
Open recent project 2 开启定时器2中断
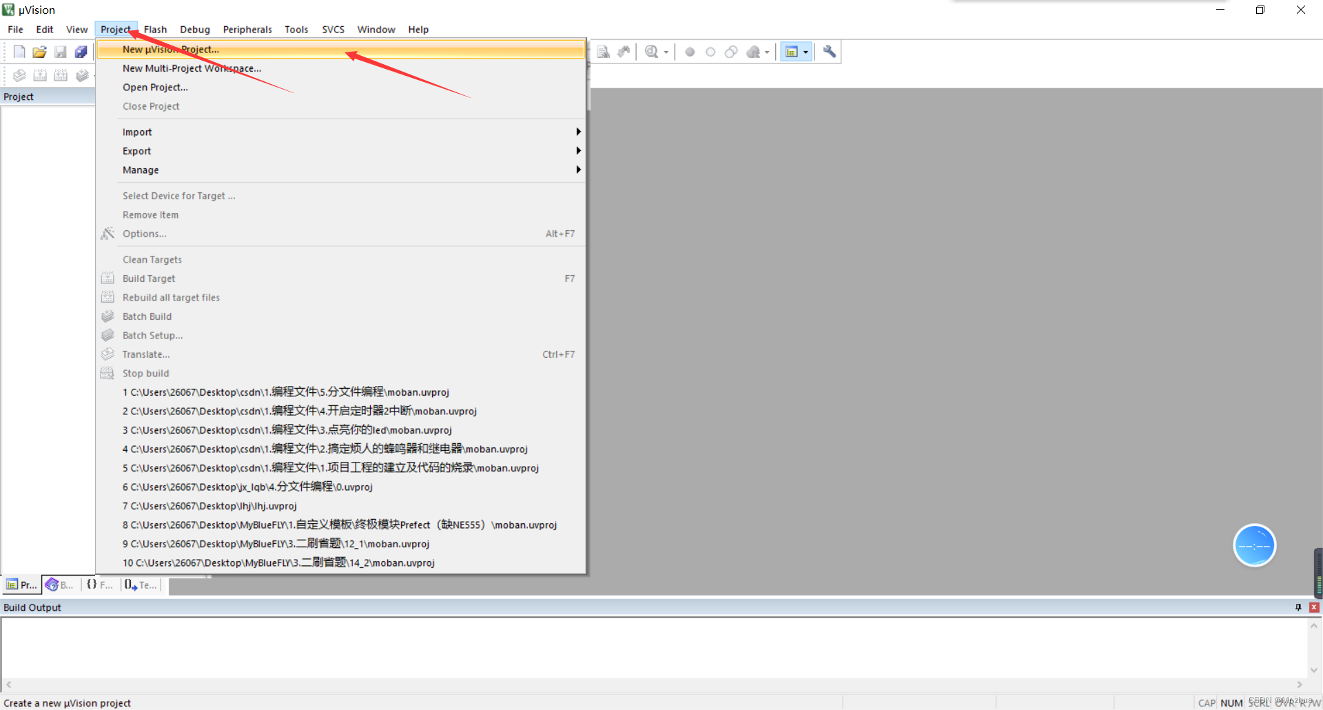coord(342,412)
